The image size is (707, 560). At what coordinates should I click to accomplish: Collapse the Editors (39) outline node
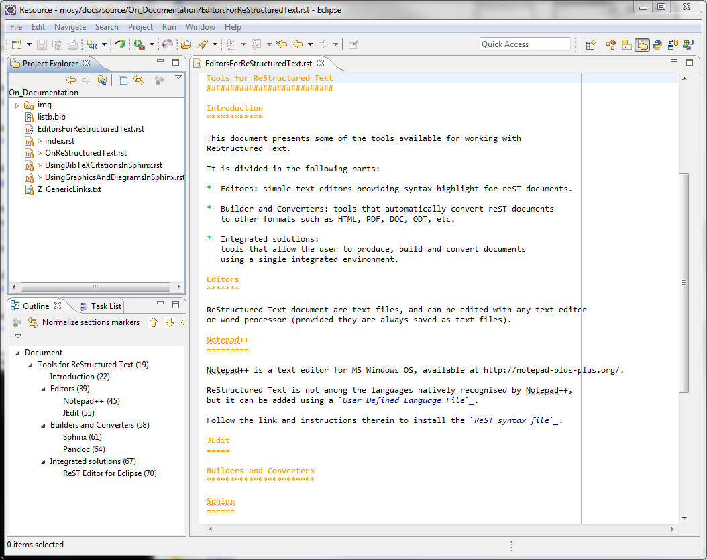click(44, 389)
